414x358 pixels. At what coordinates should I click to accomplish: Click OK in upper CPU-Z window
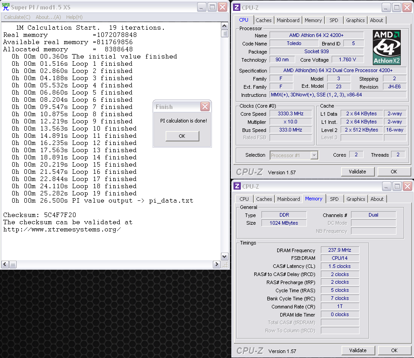394,172
